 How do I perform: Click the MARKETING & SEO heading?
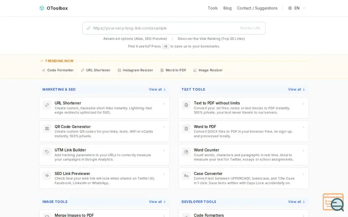59,89
